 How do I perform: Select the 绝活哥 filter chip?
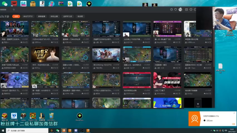click(80, 16)
